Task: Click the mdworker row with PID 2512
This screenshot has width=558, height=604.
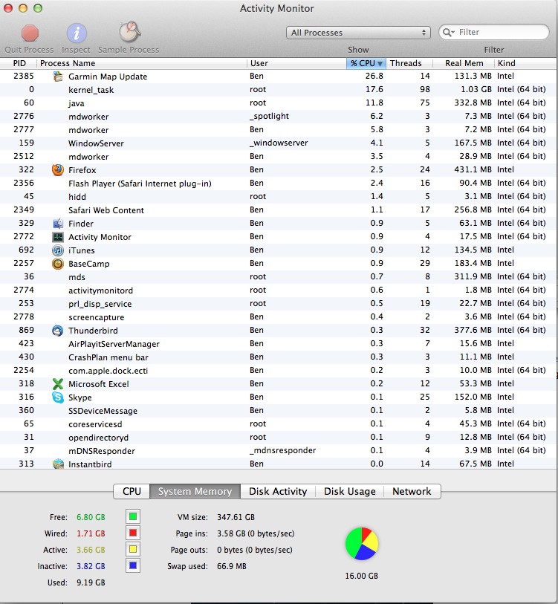Action: pyautogui.click(x=279, y=157)
